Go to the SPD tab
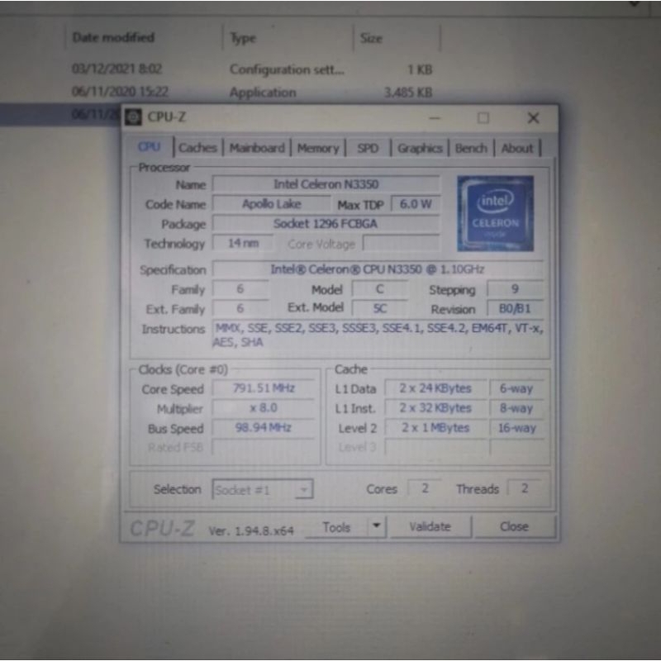Viewport: 661px width, 661px height. (368, 148)
